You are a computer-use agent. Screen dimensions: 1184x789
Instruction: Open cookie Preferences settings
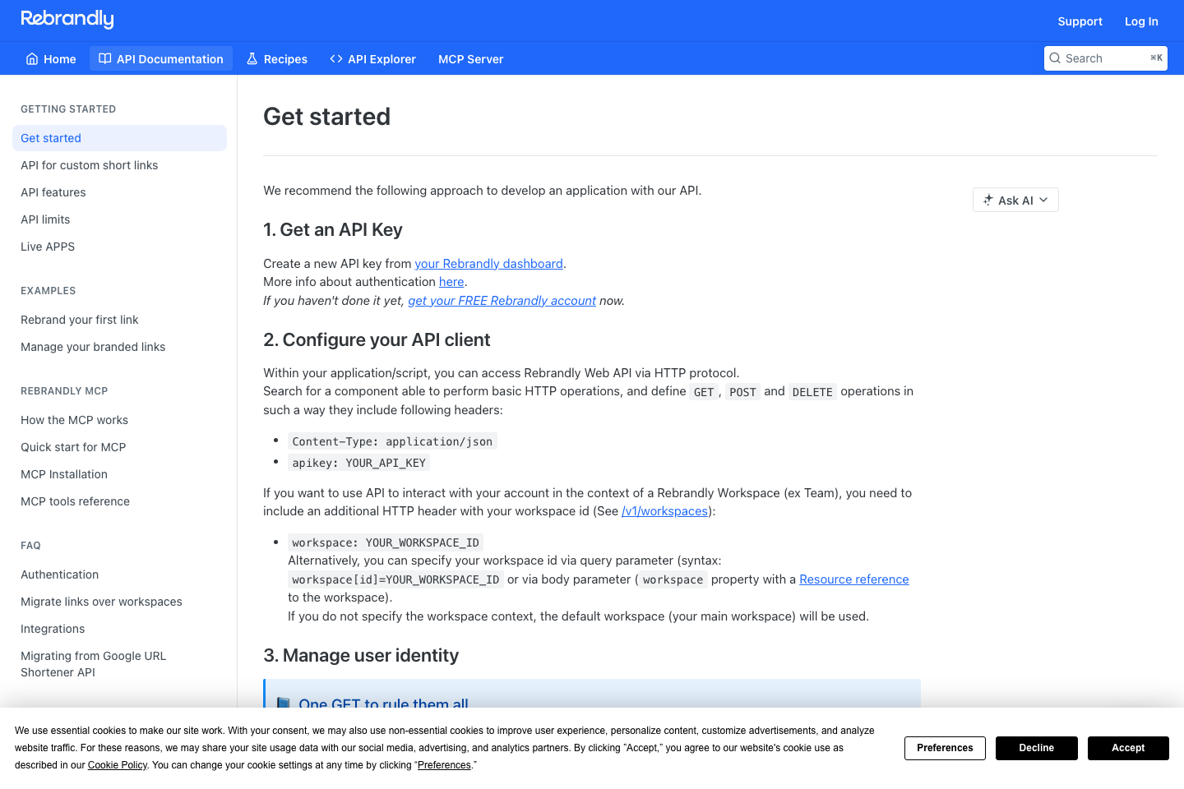(945, 748)
